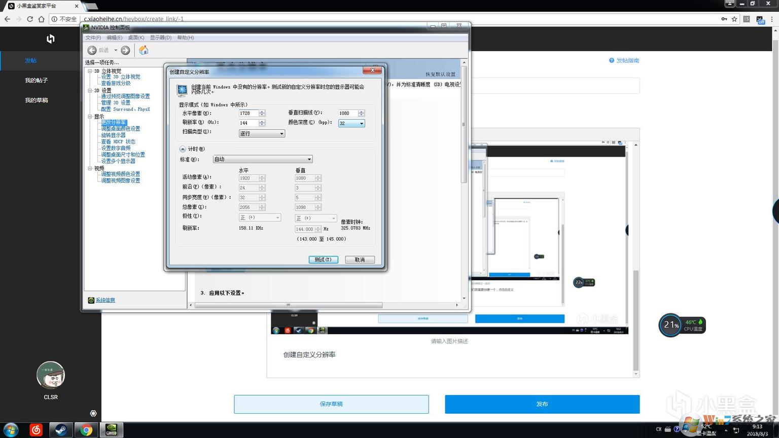Open the 帮助(H) menu
This screenshot has width=779, height=438.
click(185, 38)
